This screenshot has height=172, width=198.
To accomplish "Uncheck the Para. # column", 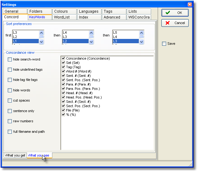I will [x=64, y=84].
